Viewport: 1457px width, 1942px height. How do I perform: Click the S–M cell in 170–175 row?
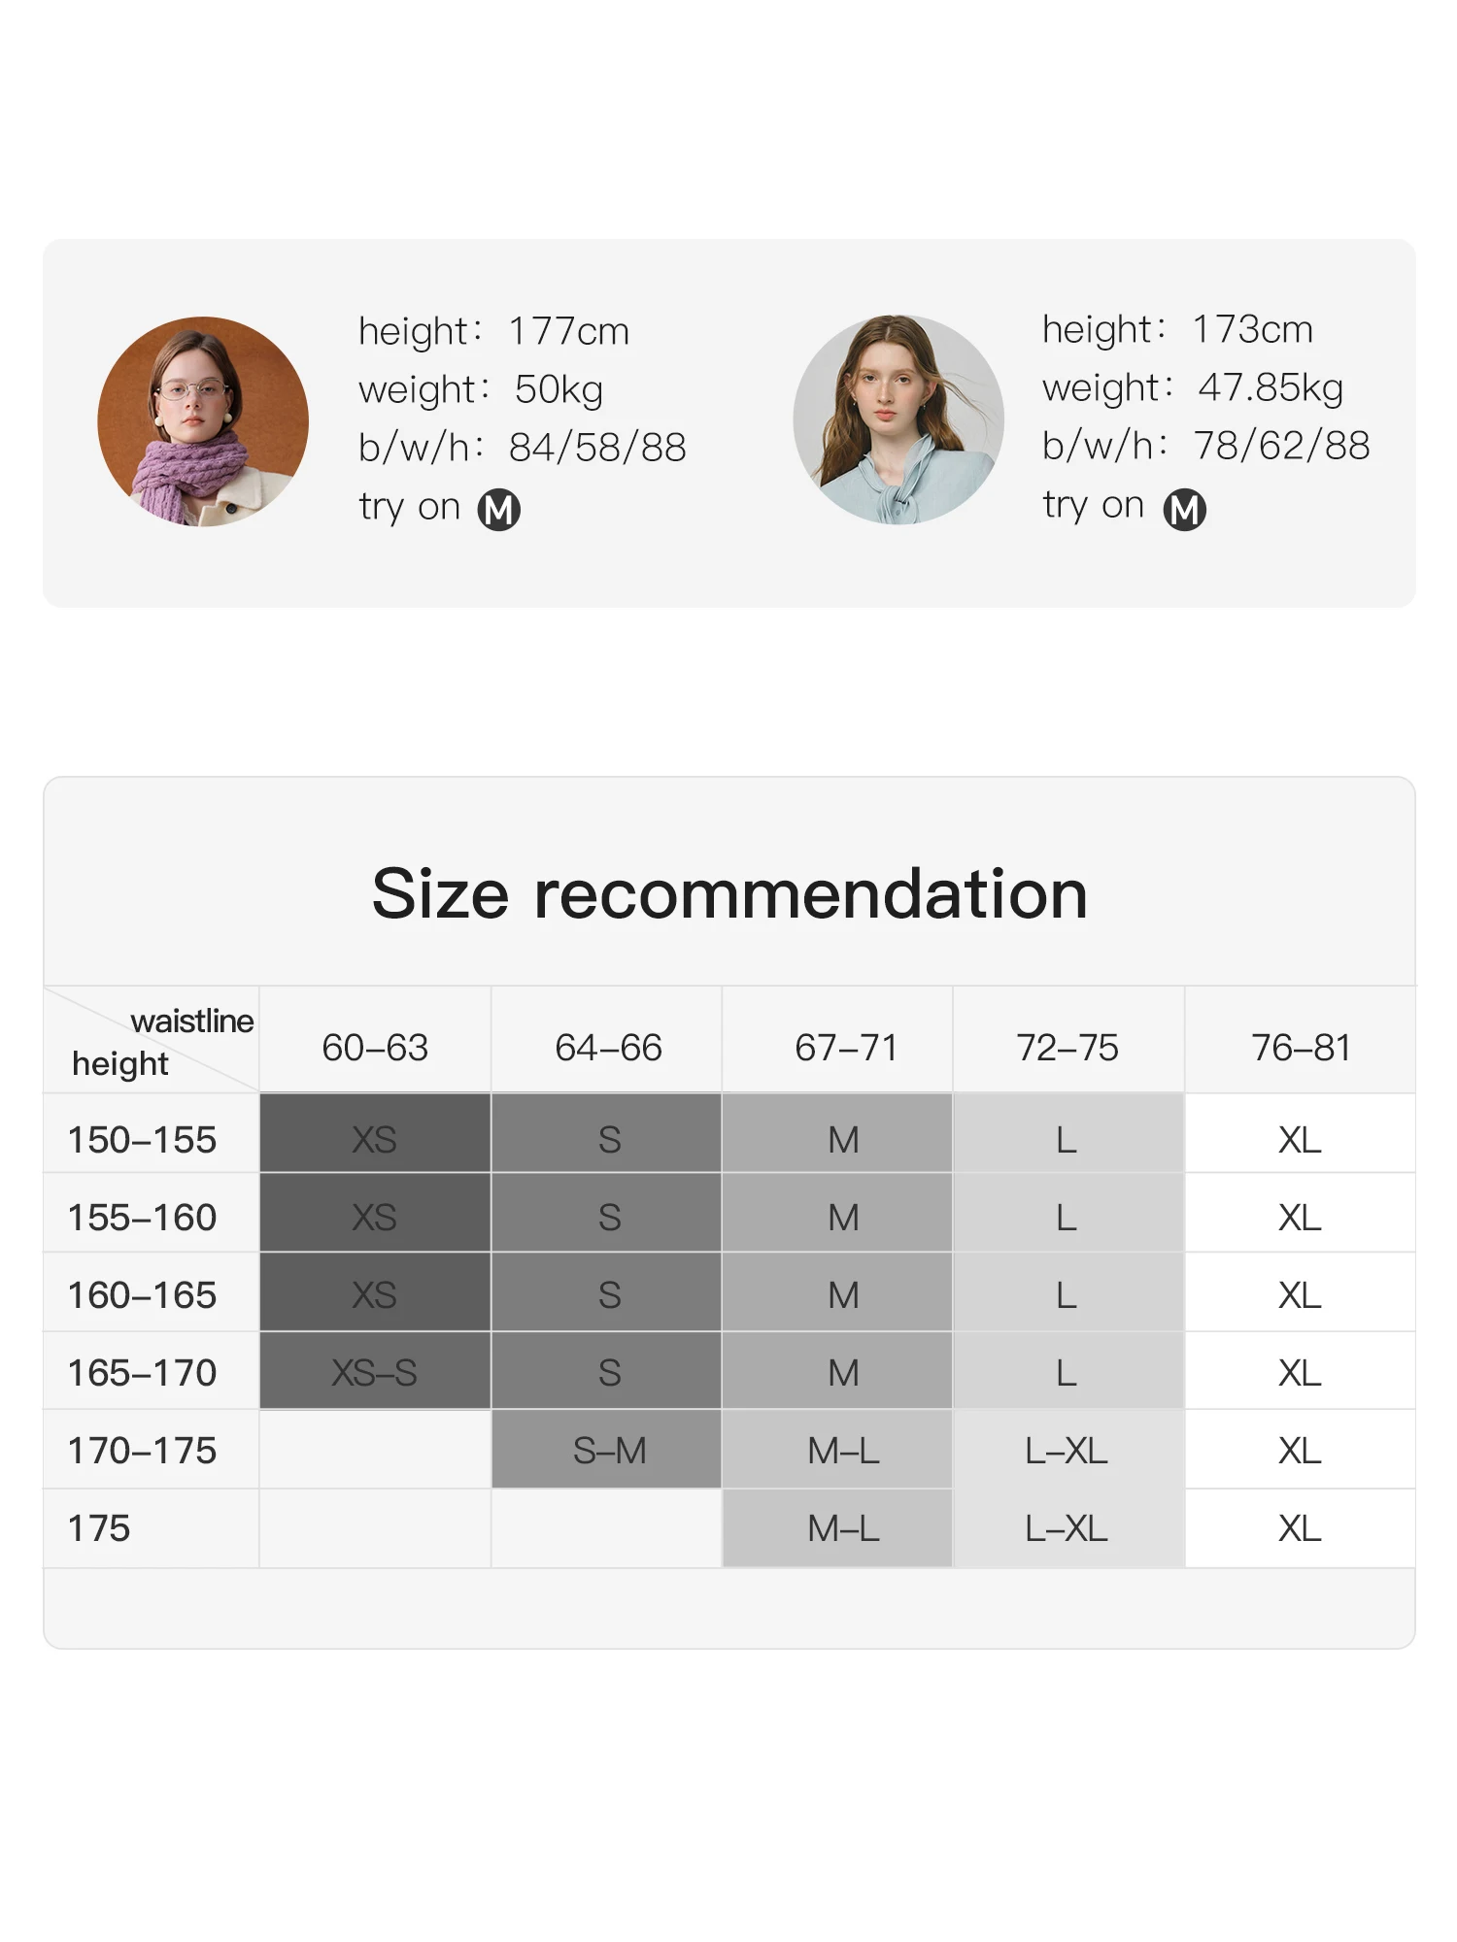[607, 1450]
